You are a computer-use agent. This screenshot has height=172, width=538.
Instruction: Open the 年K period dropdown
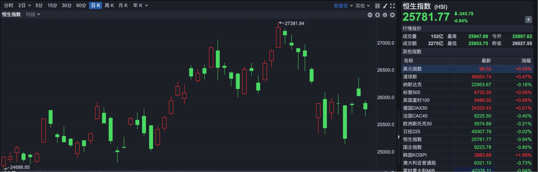click(x=140, y=6)
